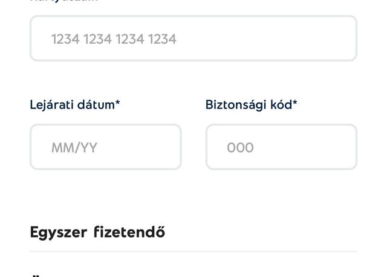Click the 000 security code field
Viewport: 387px width, 277px height.
click(x=281, y=147)
